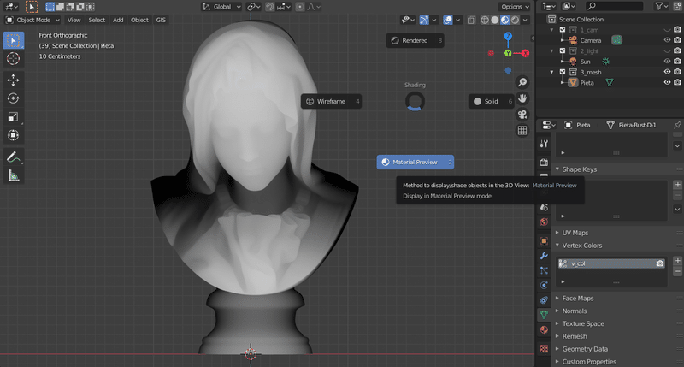The width and height of the screenshot is (684, 367).
Task: Uncheck the 1_cam collection checkbox
Action: coord(563,30)
